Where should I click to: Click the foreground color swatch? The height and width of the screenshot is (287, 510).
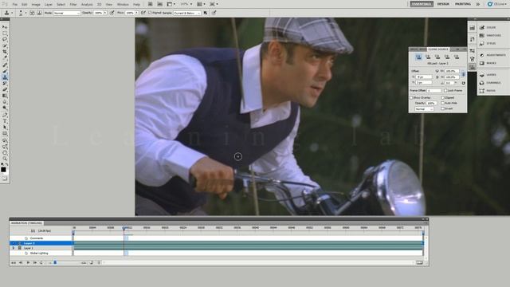click(3, 170)
